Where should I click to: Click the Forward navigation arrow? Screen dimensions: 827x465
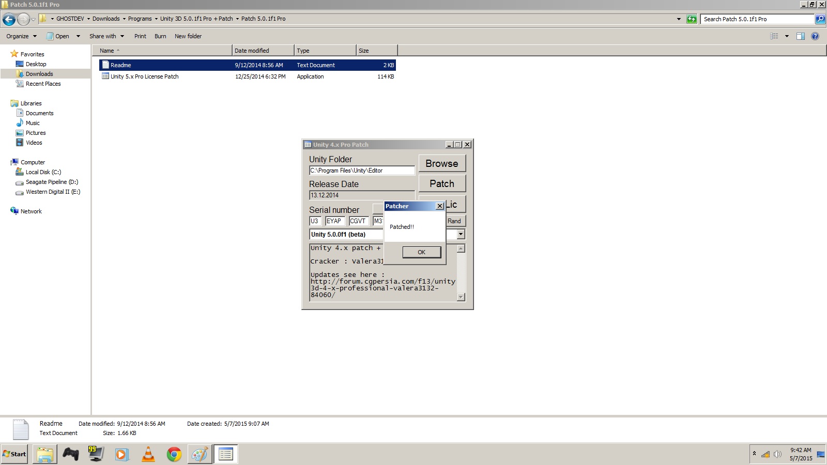tap(23, 20)
